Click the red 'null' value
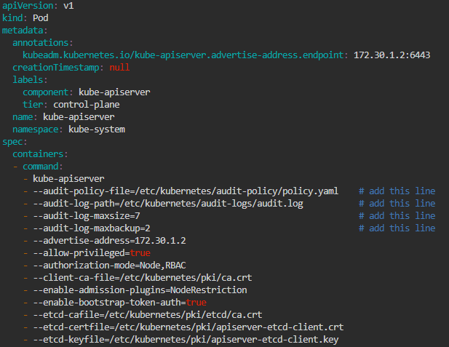 (119, 67)
